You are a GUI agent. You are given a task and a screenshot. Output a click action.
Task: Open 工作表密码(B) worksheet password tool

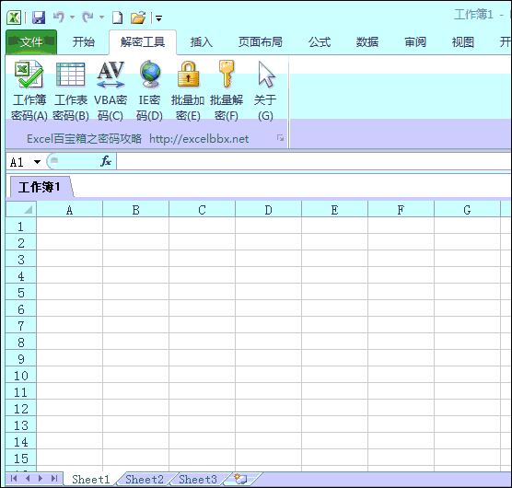[71, 91]
